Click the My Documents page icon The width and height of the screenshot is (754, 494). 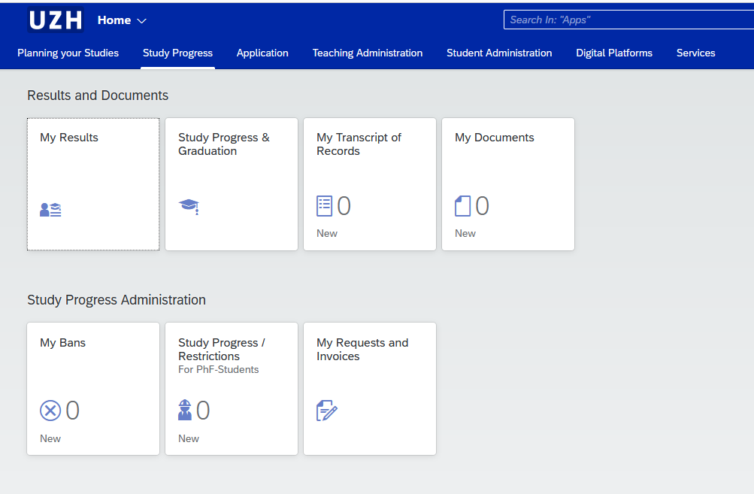462,205
